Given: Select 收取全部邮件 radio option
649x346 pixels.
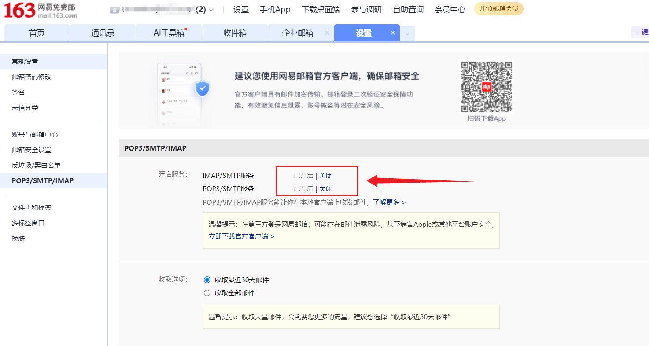Looking at the screenshot, I should click(207, 293).
